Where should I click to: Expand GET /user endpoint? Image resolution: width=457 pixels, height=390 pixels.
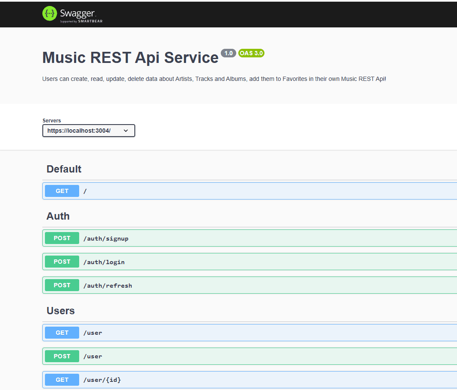click(249, 333)
